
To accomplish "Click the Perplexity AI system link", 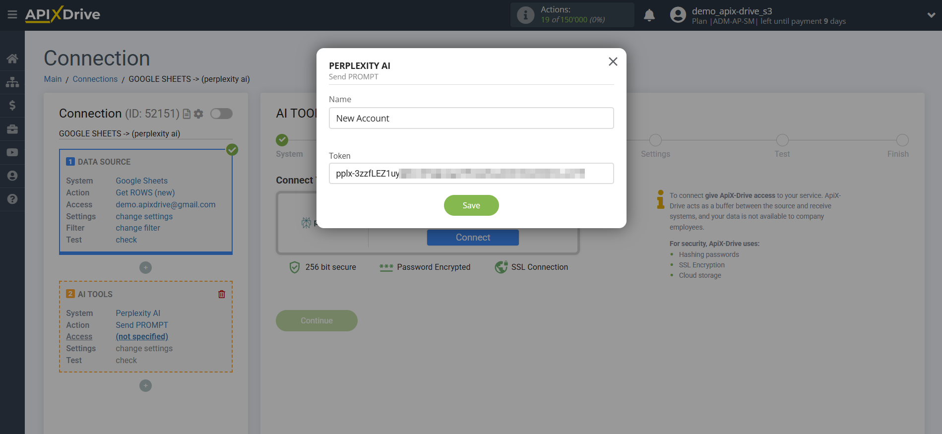I will tap(138, 313).
